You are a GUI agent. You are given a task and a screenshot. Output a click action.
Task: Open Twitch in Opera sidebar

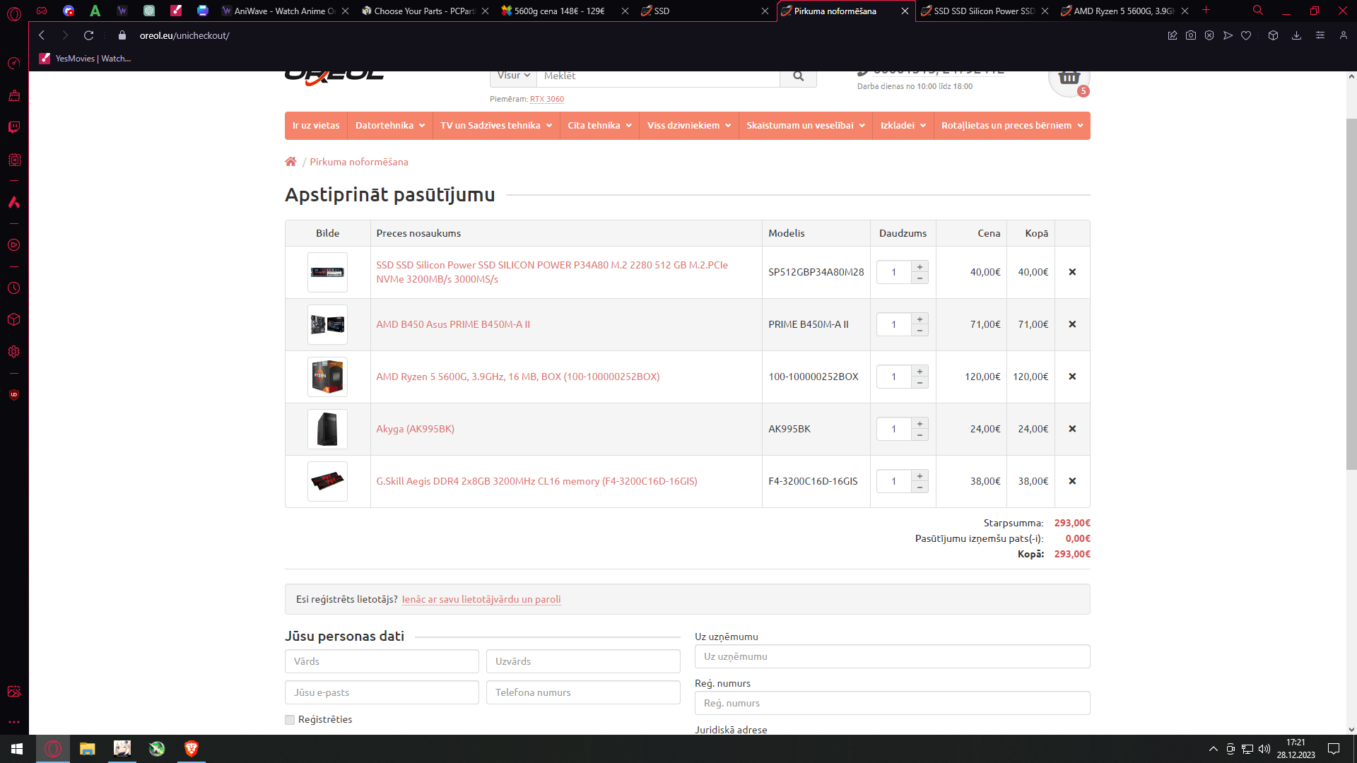14,127
